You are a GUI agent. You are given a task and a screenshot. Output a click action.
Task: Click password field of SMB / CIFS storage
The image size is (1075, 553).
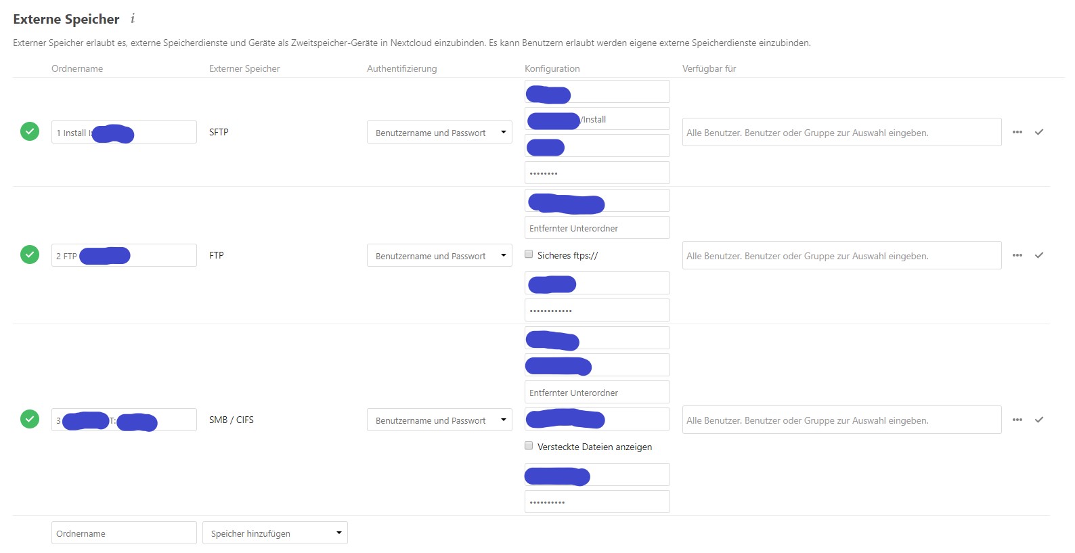click(x=597, y=502)
